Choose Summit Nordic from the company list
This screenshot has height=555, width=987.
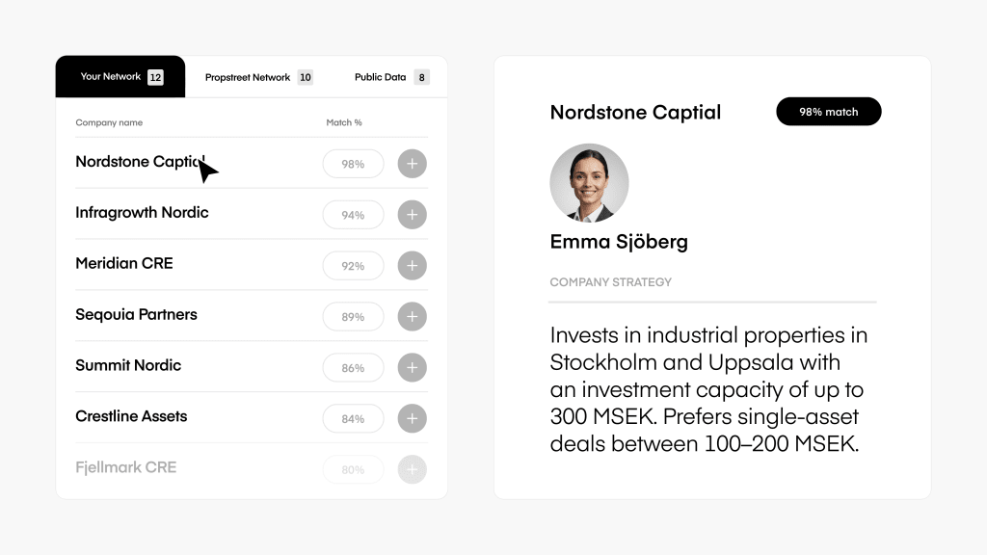128,365
